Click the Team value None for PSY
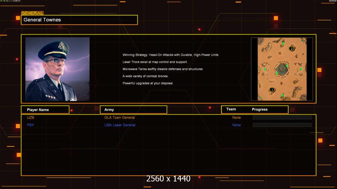The image size is (337, 189). click(x=236, y=125)
